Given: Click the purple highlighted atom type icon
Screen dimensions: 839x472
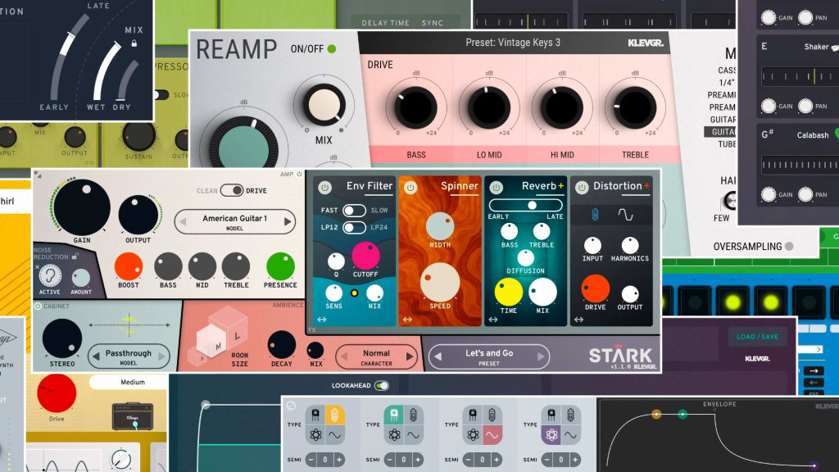Looking at the screenshot, I should pos(551,434).
